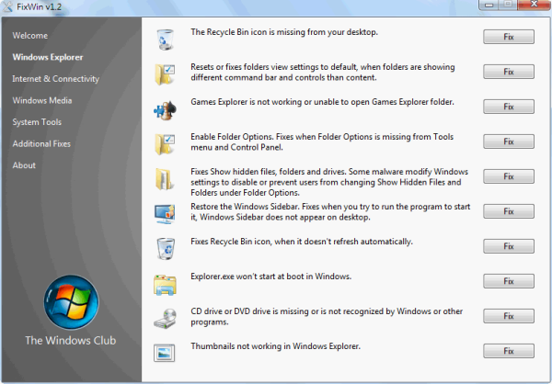552x384 pixels.
Task: Click The Windows Club text
Action: click(71, 341)
